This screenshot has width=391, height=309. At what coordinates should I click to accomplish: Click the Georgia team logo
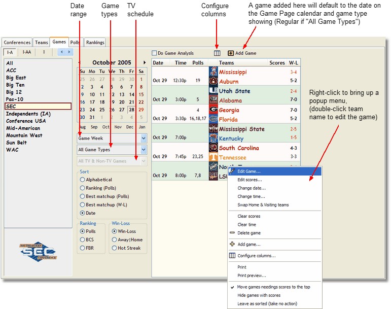tap(213, 109)
